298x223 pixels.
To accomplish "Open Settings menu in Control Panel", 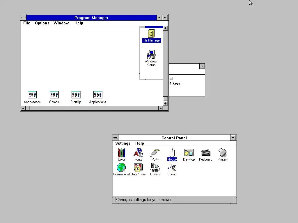I will pos(123,143).
